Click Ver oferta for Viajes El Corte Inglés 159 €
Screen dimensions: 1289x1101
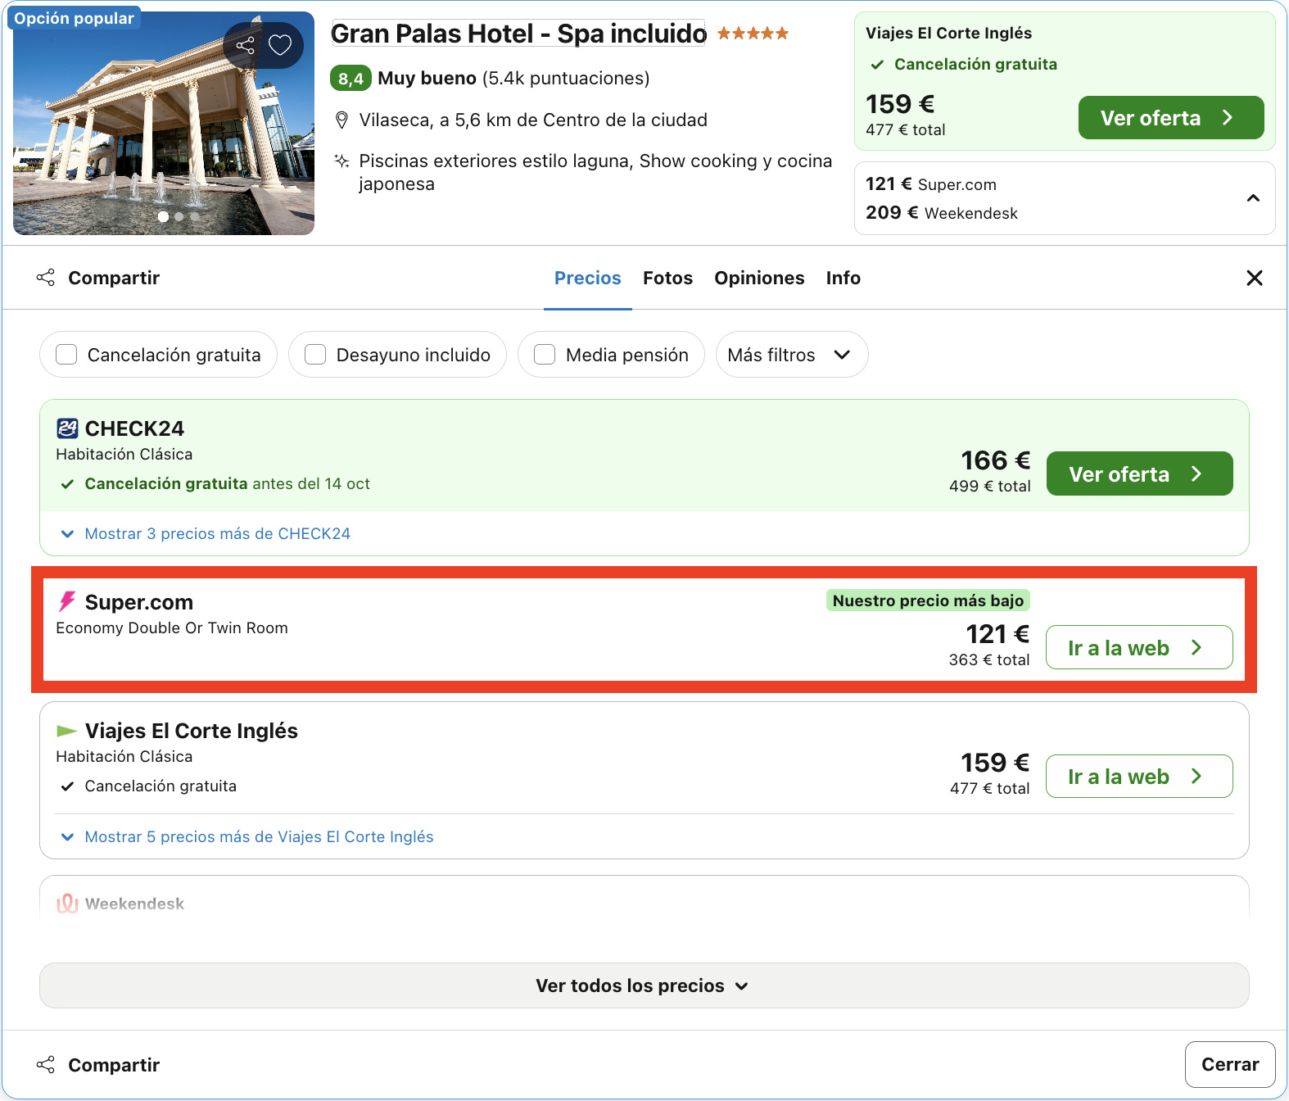coord(1171,118)
